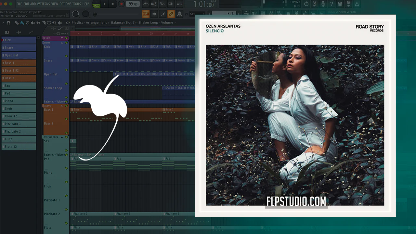Mute the Drums group with its green dot
416x234 pixels.
[x=66, y=43]
